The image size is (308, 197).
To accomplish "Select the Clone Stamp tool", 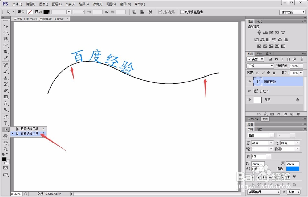I will tap(6, 78).
